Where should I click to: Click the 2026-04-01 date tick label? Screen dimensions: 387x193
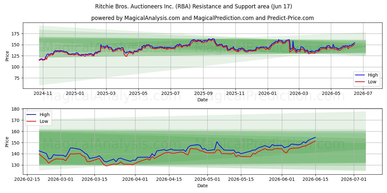click(135, 179)
